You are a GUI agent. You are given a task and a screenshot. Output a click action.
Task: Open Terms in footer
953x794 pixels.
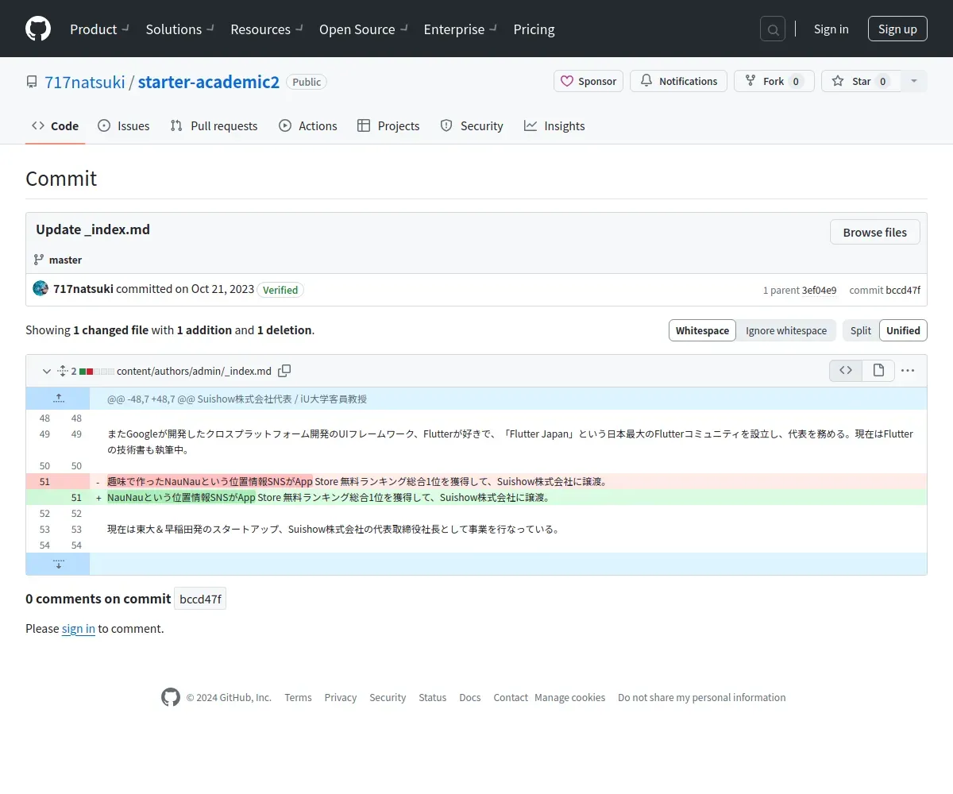tap(298, 697)
